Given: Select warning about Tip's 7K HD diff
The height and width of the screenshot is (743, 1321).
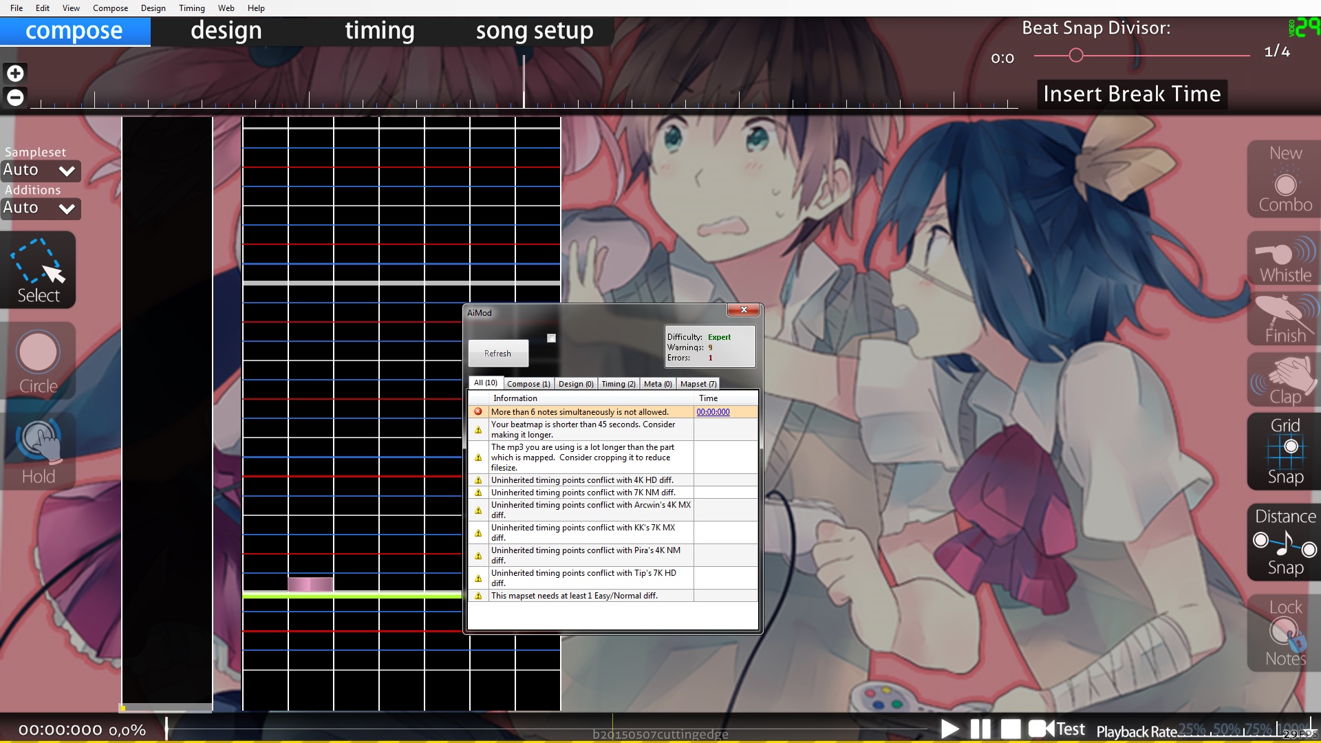Looking at the screenshot, I should tap(613, 578).
